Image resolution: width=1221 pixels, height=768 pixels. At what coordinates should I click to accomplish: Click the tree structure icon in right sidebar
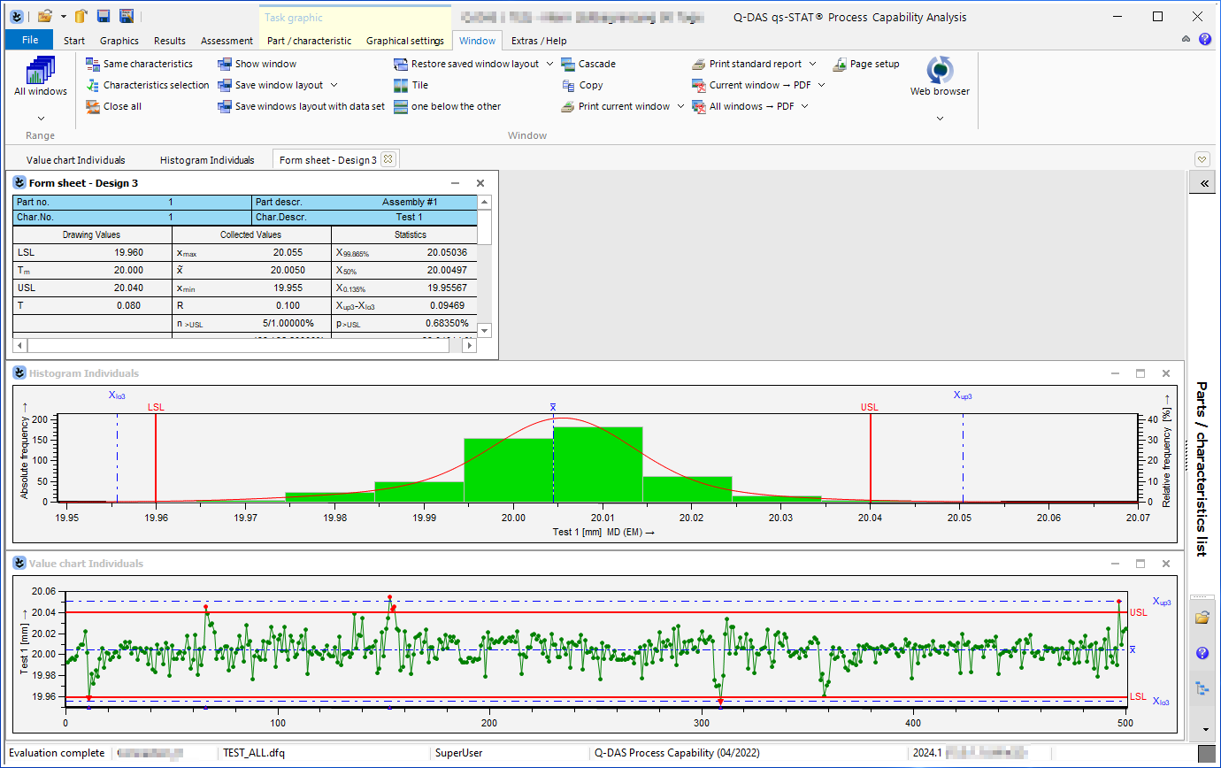point(1202,687)
